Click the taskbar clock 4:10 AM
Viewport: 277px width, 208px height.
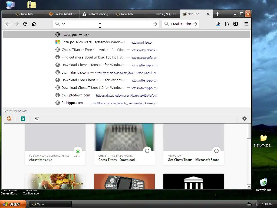click(267, 204)
